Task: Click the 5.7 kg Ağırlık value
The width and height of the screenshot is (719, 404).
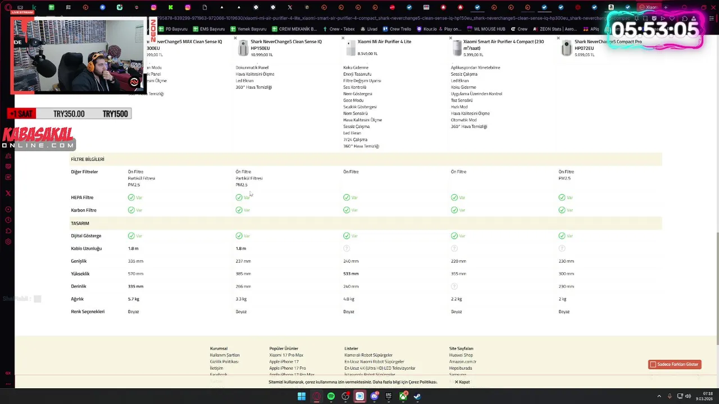Action: 133,299
